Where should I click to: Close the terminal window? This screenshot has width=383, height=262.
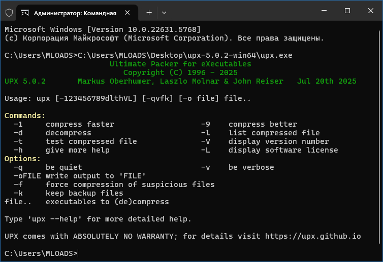[370, 11]
